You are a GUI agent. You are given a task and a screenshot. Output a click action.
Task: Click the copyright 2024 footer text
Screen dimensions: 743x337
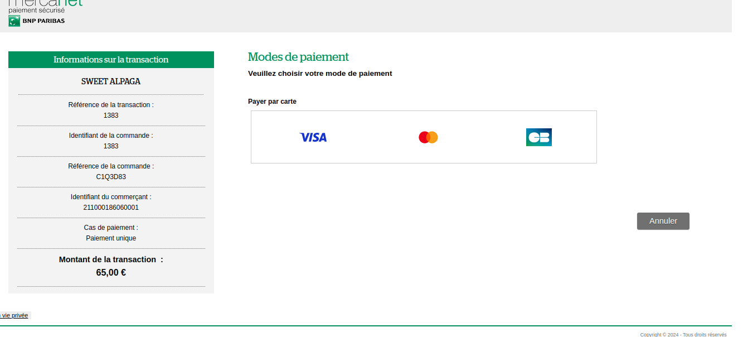click(683, 335)
